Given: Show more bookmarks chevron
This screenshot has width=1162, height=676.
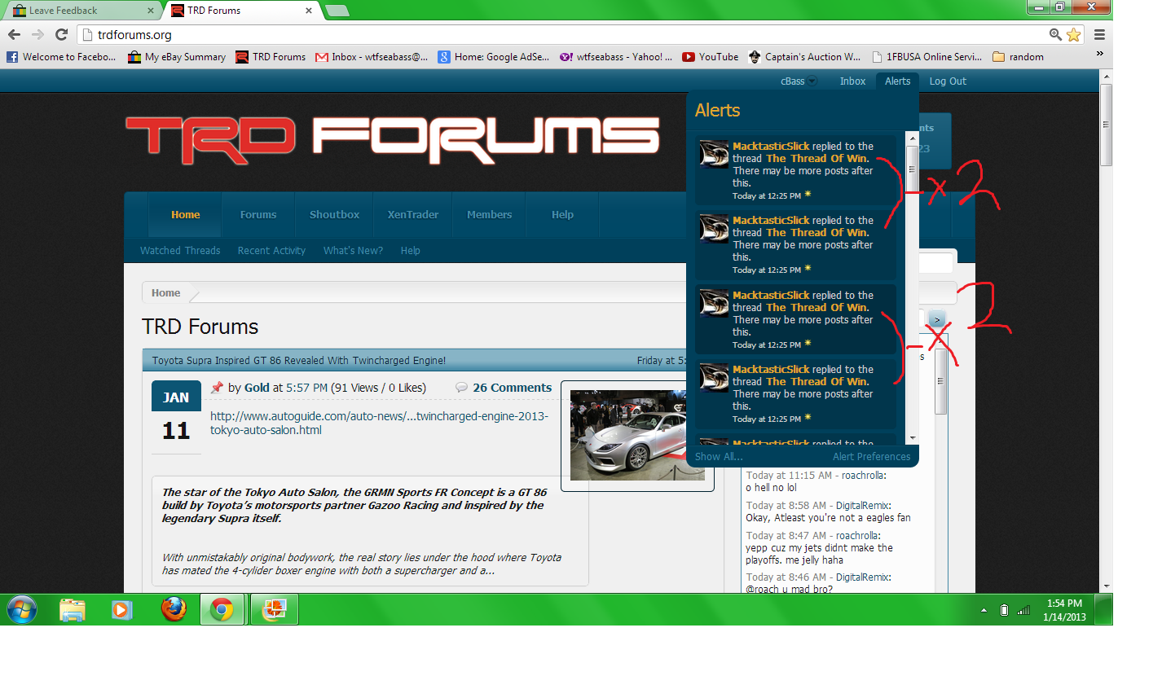Looking at the screenshot, I should (x=1099, y=54).
